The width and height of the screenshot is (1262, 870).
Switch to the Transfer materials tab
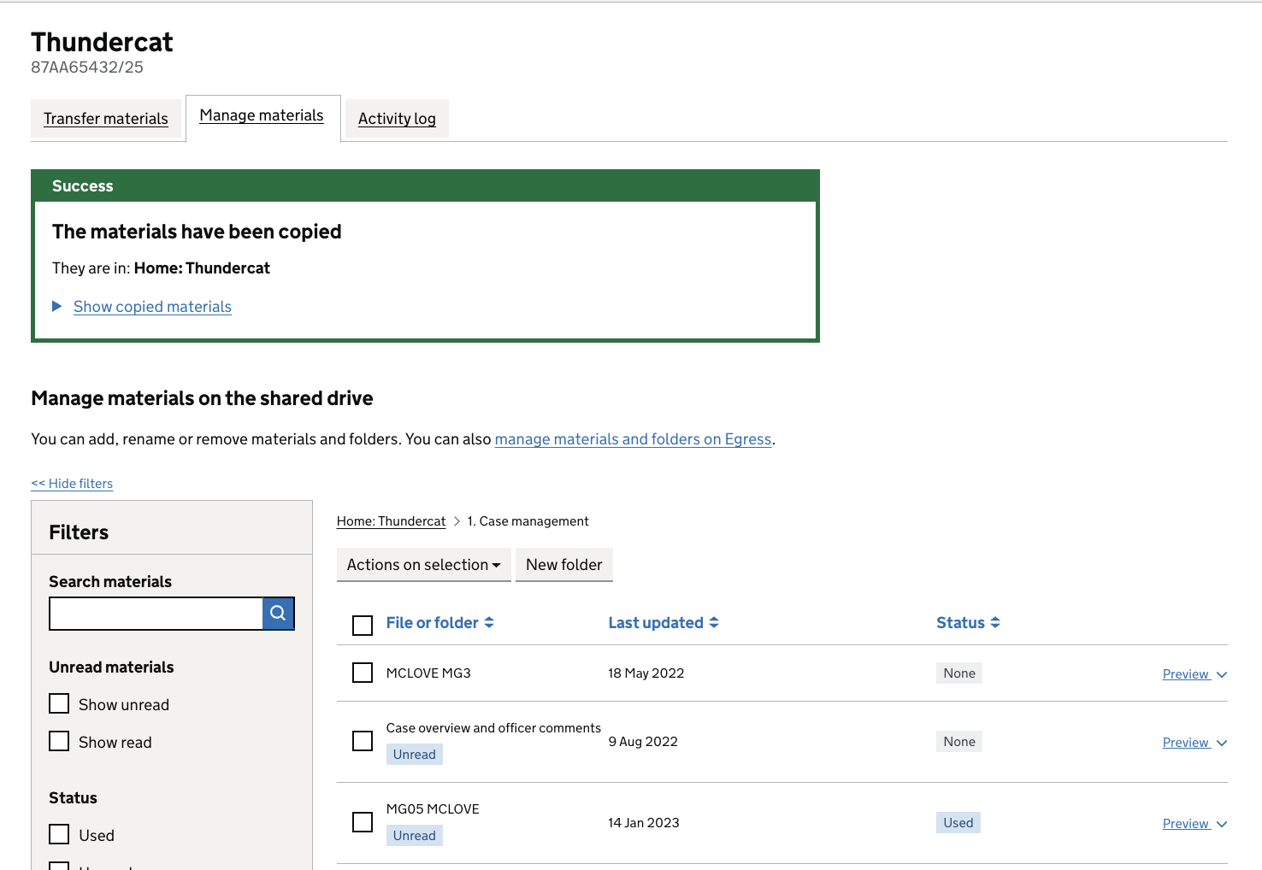[106, 119]
